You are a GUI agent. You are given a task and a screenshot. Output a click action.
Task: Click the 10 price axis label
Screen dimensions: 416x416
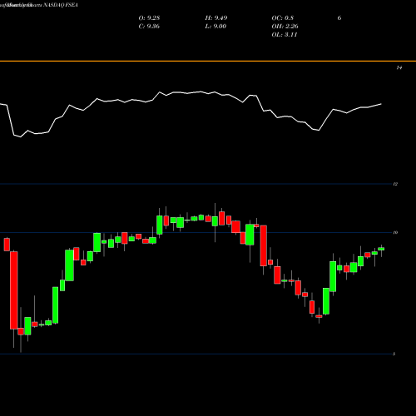[395, 232]
